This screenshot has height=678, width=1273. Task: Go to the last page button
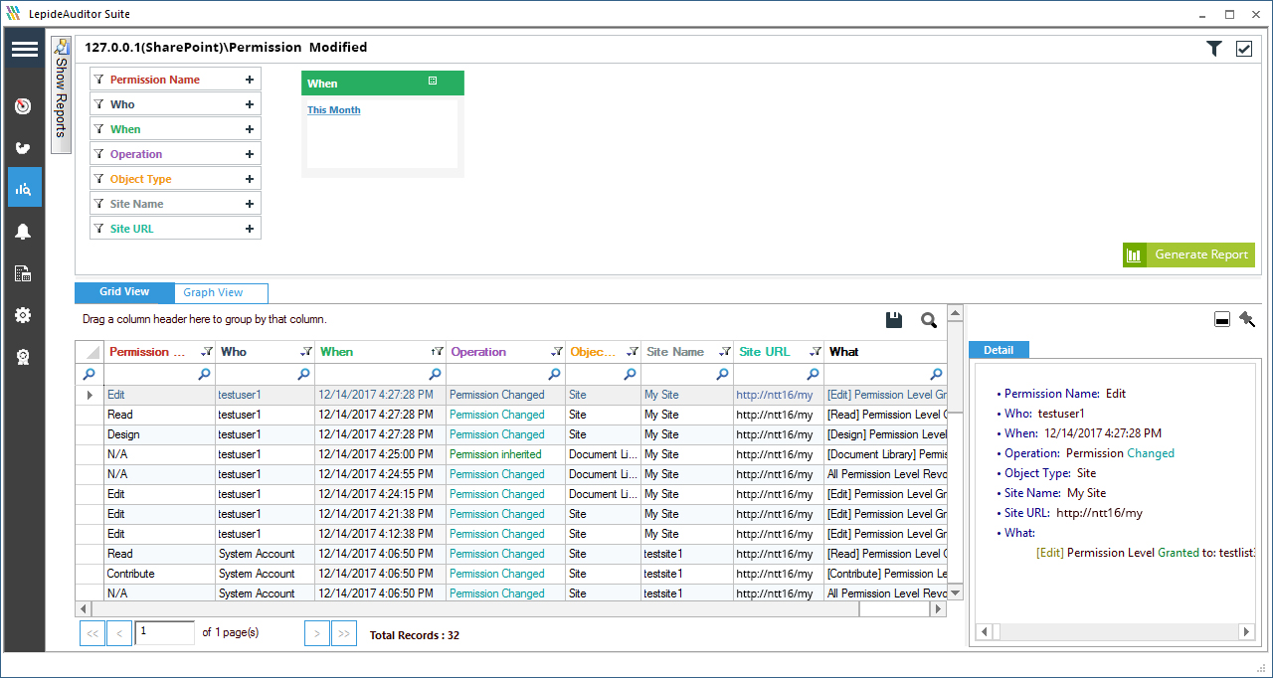coord(344,633)
